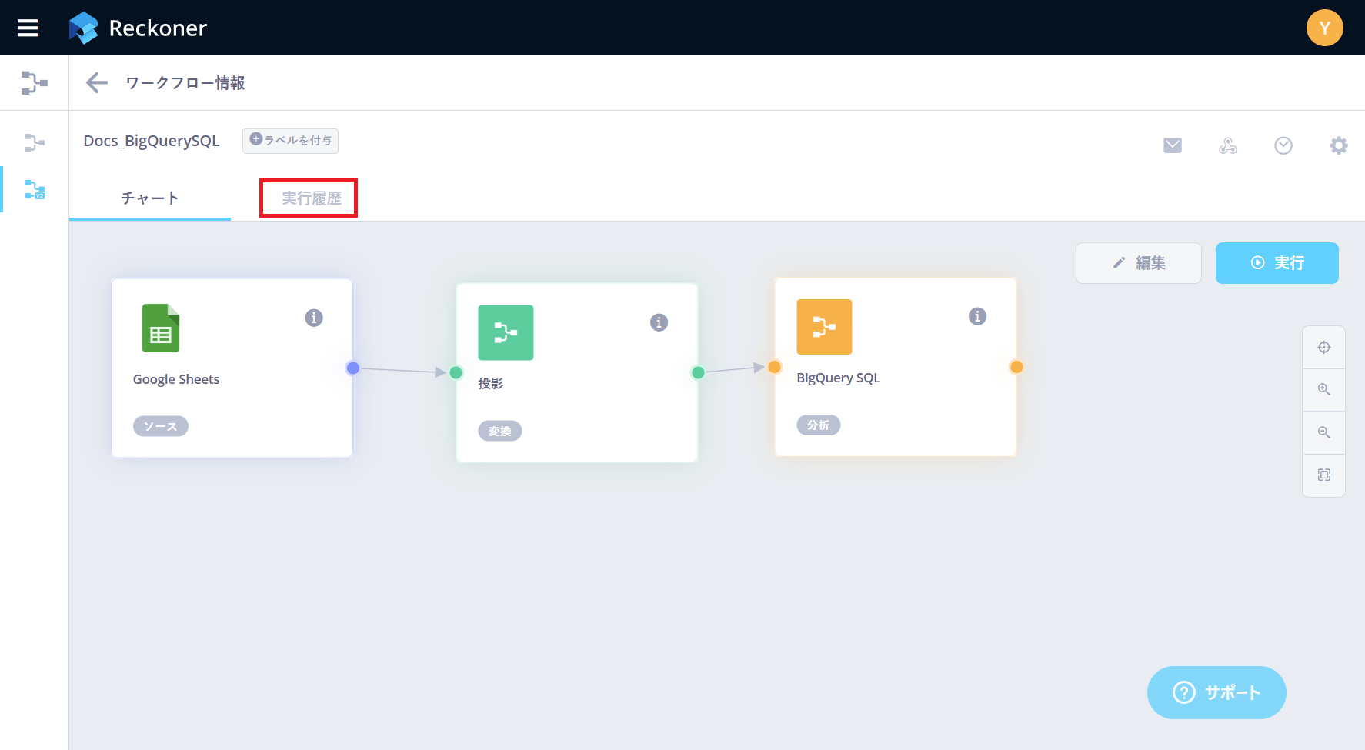
Task: Show info for the 投影 node
Action: tap(659, 322)
